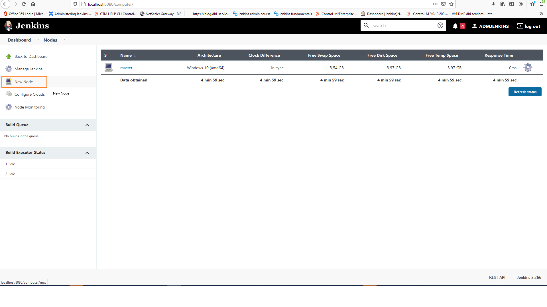
Task: Open the NetScaler Gateway bookmark
Action: coord(161,14)
